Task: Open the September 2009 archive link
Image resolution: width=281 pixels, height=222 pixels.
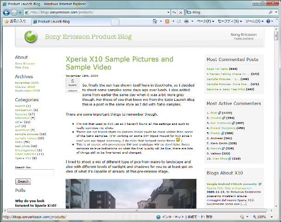Action: 27,91
